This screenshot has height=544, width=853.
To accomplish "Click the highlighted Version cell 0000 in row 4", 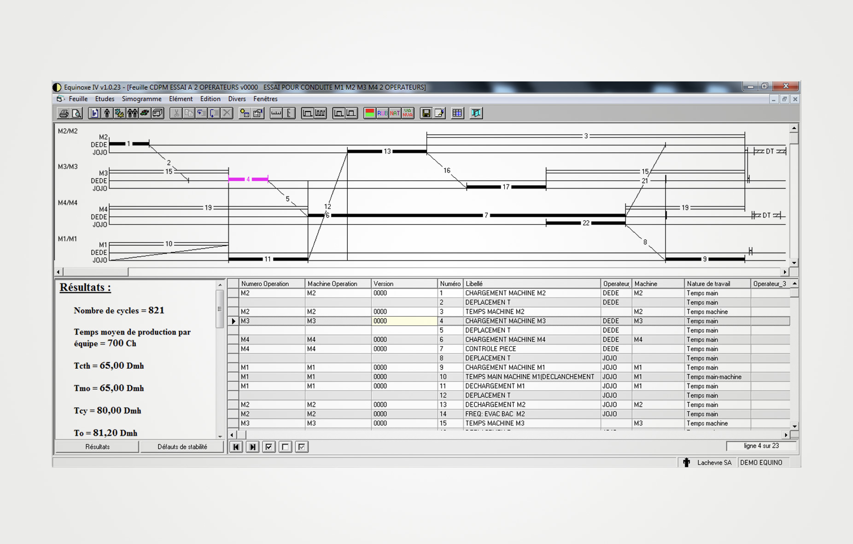I will 404,321.
